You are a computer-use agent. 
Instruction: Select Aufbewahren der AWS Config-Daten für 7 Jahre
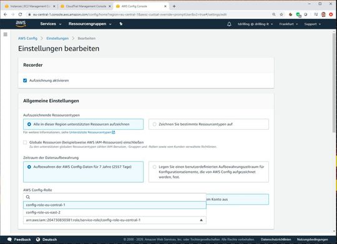tap(83, 172)
